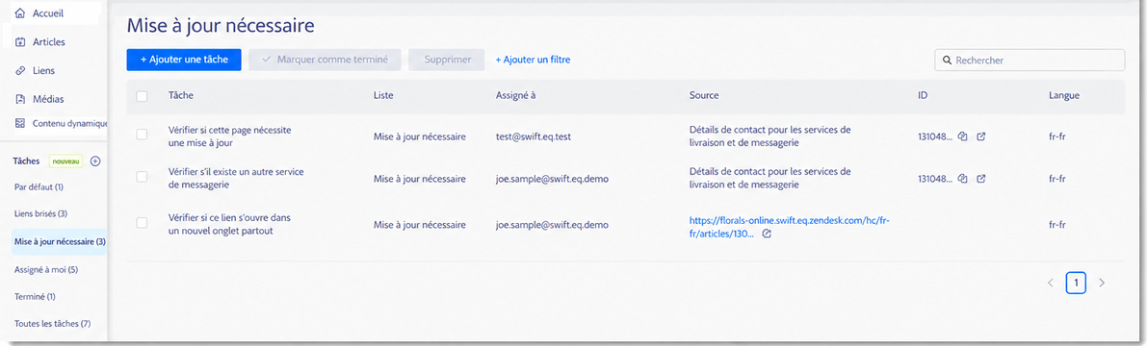Image resolution: width=1147 pixels, height=346 pixels.
Task: Click the Assigné à column header
Action: [x=516, y=95]
